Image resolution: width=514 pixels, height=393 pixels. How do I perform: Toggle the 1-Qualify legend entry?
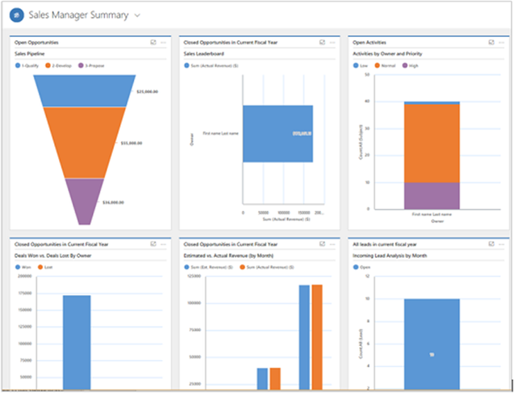tap(27, 65)
